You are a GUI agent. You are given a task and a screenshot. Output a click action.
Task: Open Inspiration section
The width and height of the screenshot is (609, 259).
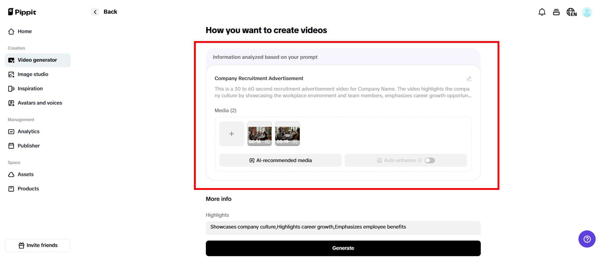(30, 89)
